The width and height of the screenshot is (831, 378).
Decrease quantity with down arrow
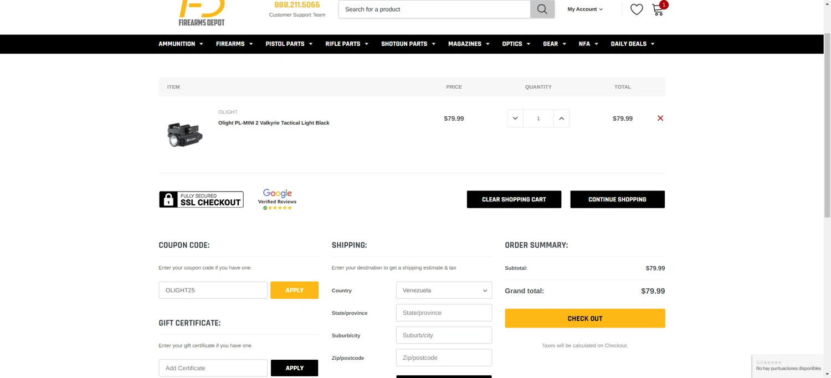(515, 118)
